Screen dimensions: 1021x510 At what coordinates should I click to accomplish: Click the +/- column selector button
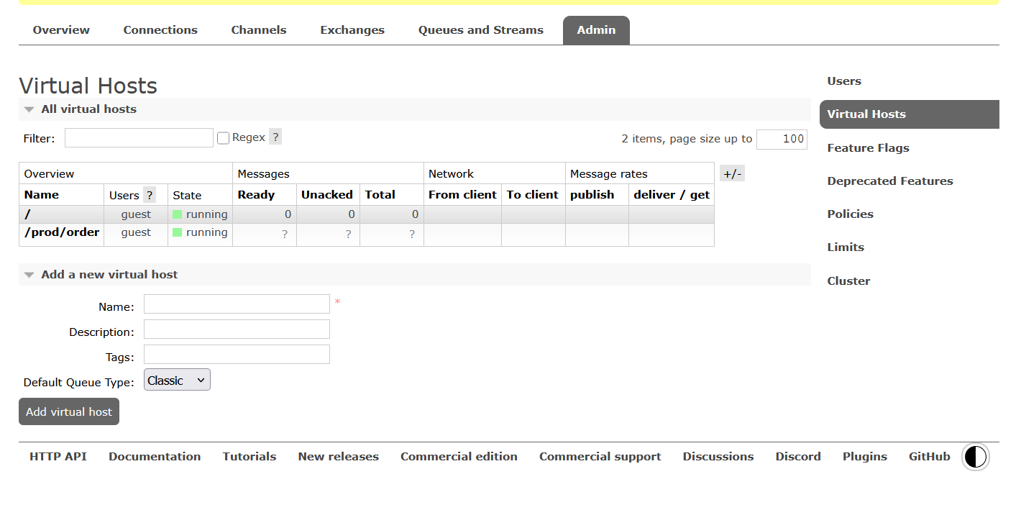click(x=732, y=173)
